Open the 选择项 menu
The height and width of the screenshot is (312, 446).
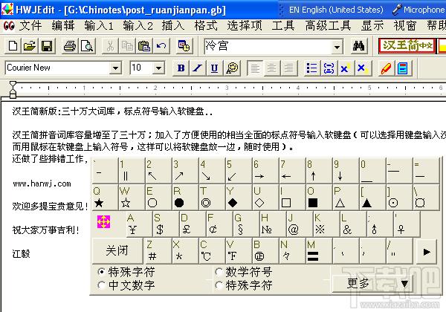245,26
